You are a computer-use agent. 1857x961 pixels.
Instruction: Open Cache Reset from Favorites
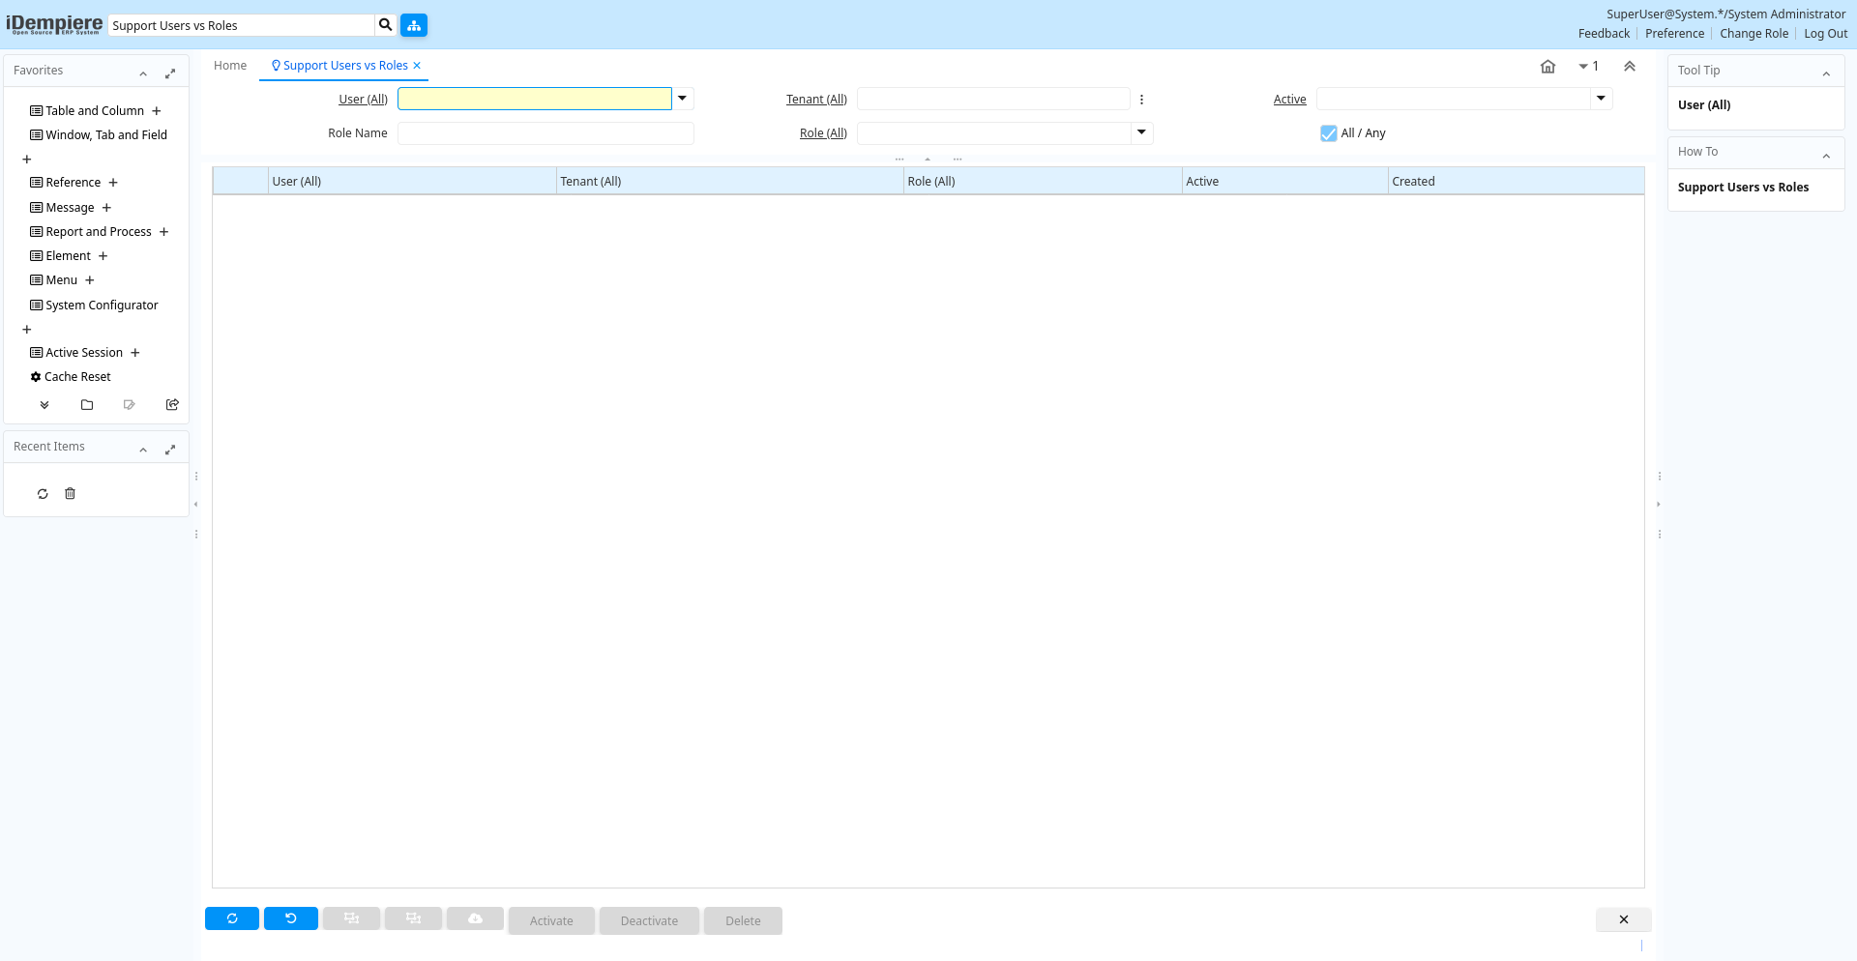(x=77, y=377)
